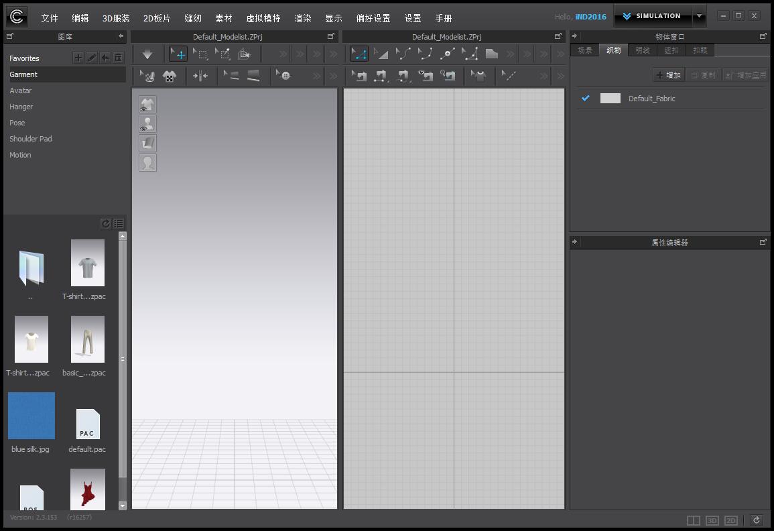774x531 pixels.
Task: Select the Transform Pattern triangle tool
Action: 381,54
